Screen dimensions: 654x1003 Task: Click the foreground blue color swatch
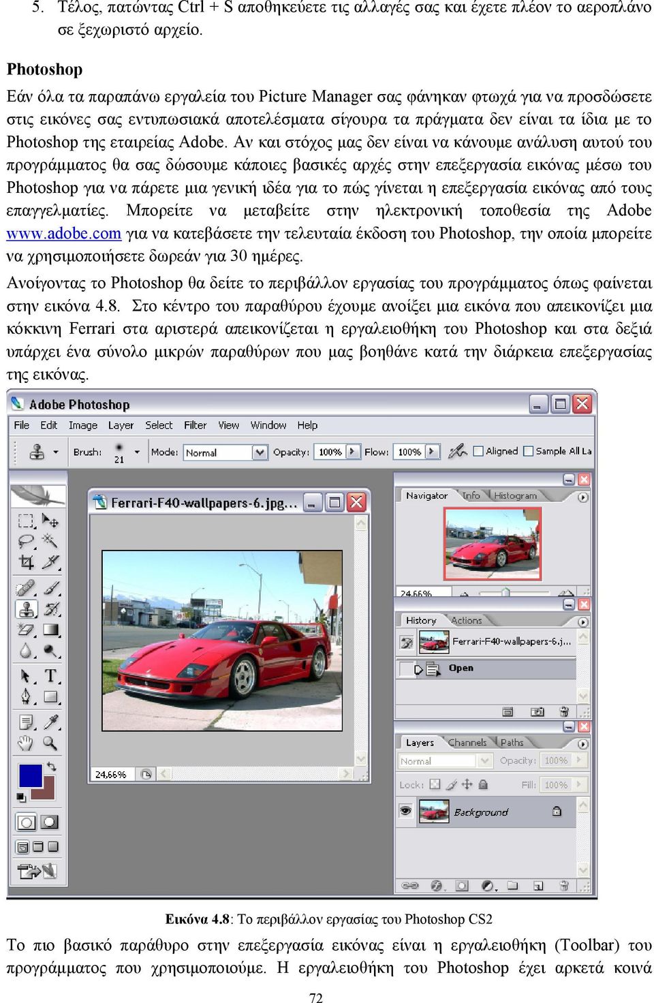tap(30, 775)
